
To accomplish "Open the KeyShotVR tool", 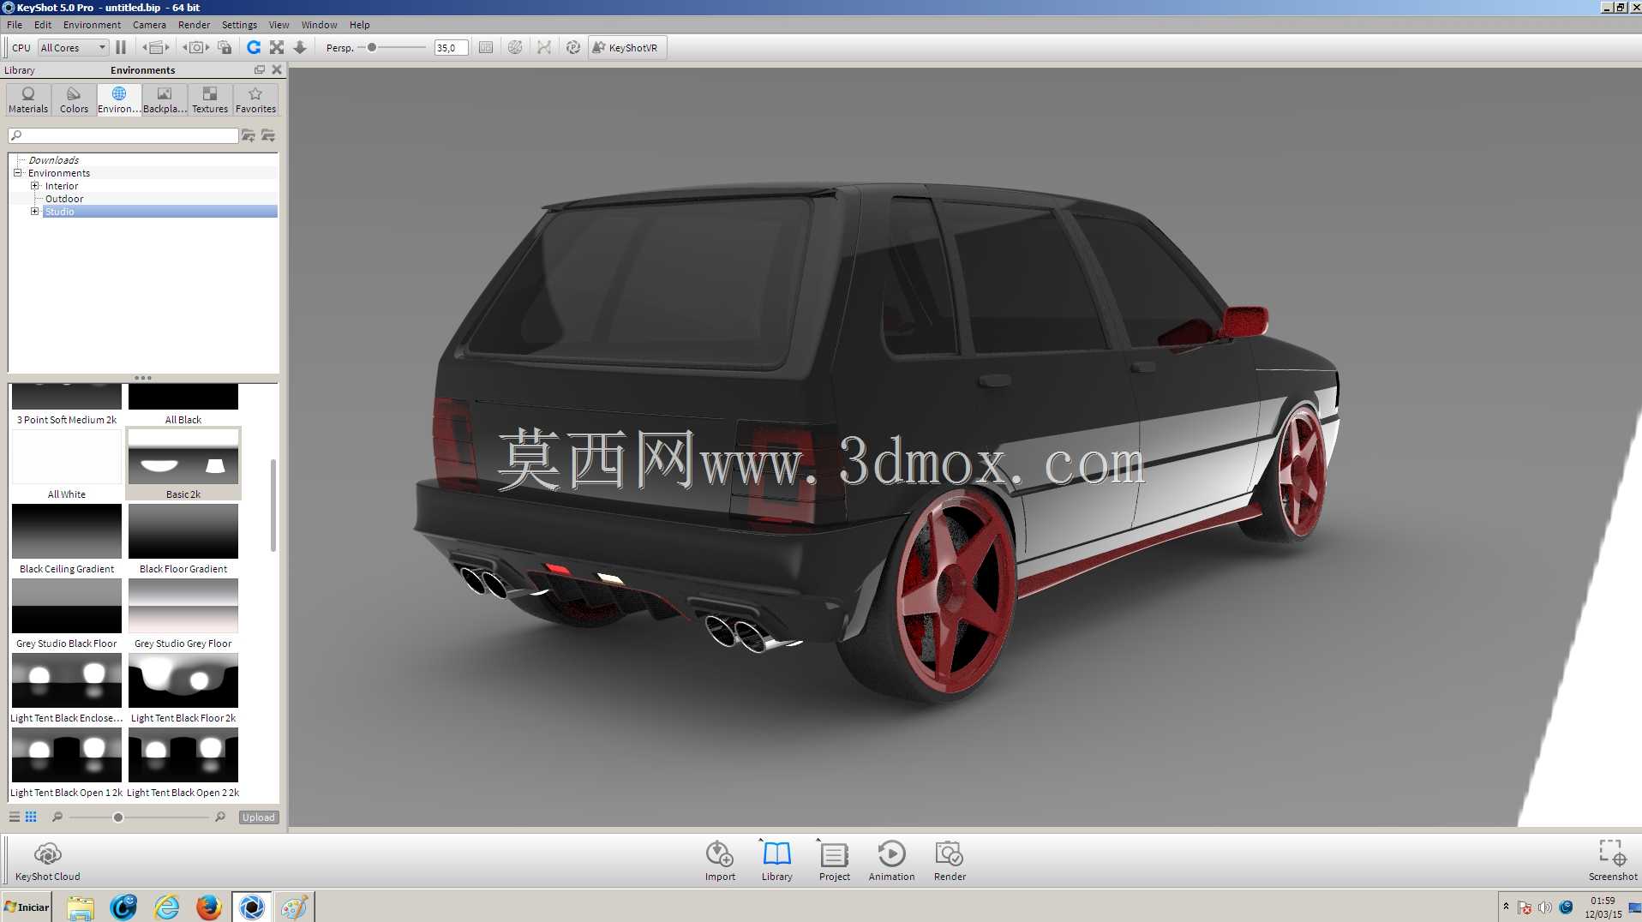I will (627, 48).
